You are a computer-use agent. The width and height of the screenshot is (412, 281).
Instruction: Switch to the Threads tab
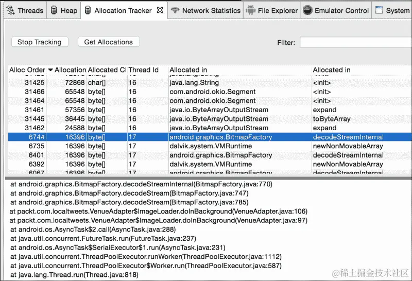point(25,10)
